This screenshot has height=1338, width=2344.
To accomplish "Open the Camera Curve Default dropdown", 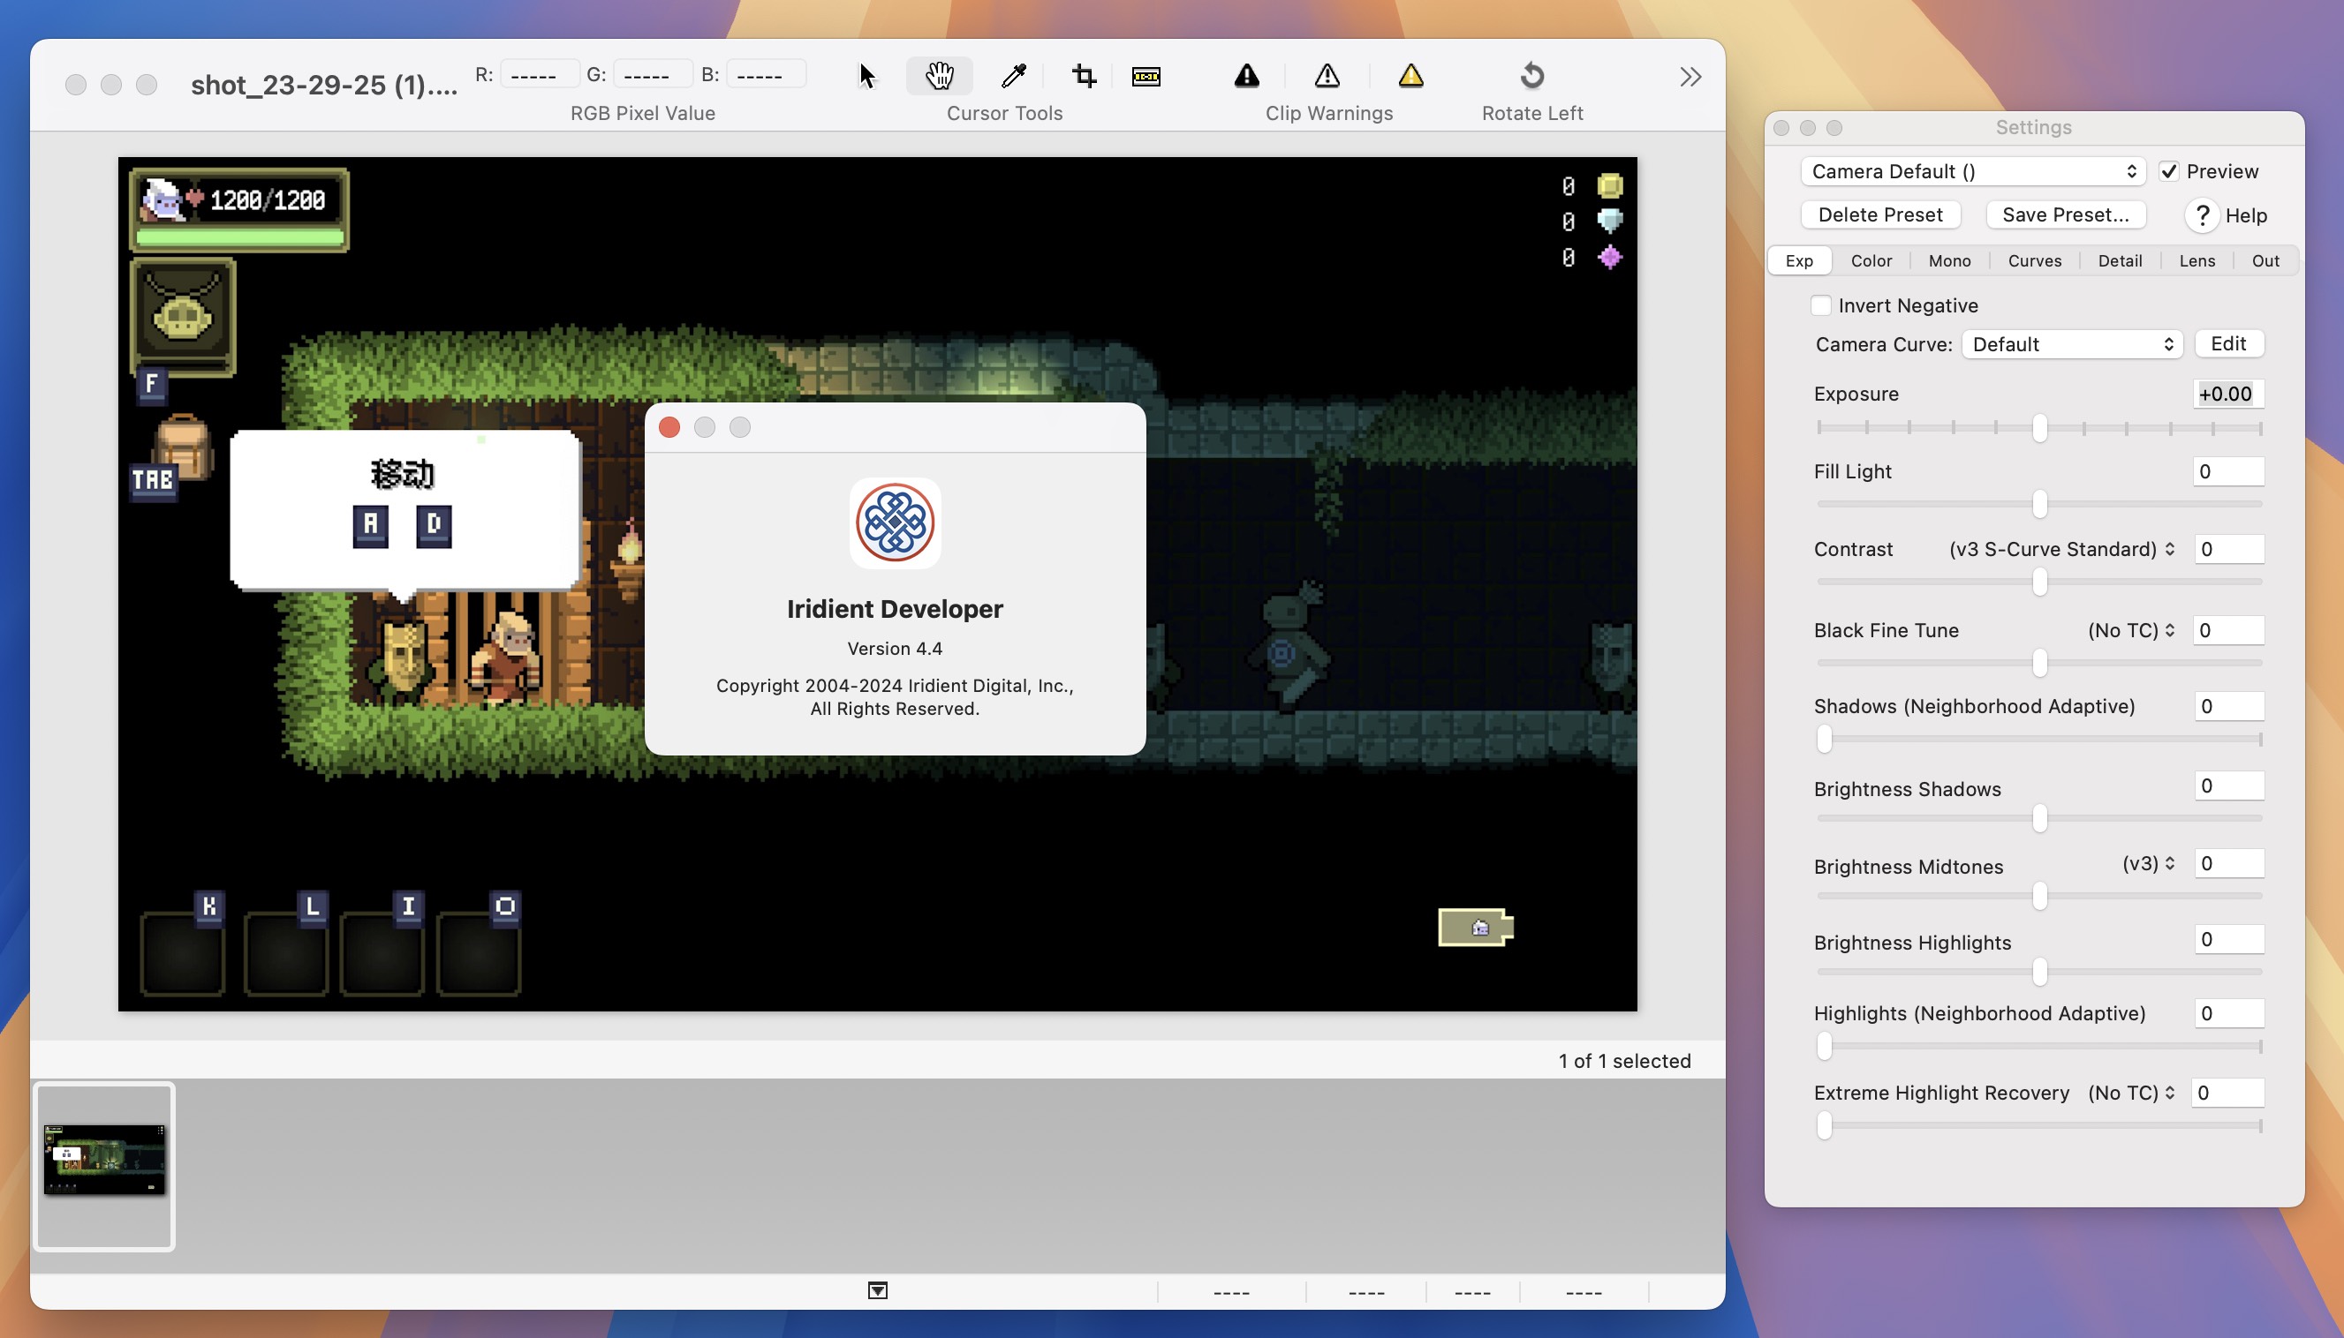I will pyautogui.click(x=2072, y=343).
